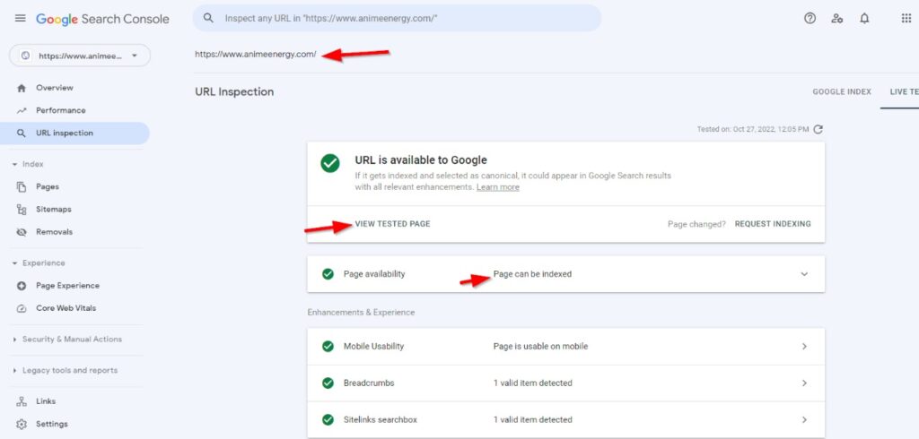Click the Overview home icon
919x439 pixels.
click(x=22, y=88)
